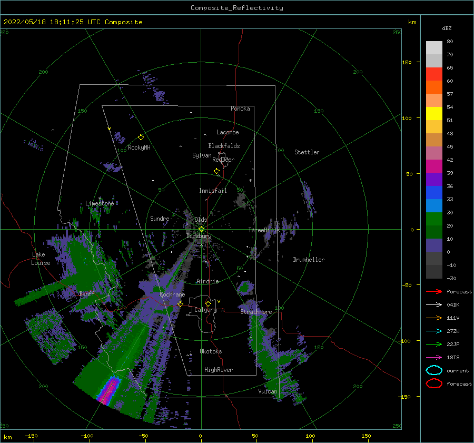Select the blue 36 dBZ swatch
474x443 pixels.
click(x=434, y=192)
